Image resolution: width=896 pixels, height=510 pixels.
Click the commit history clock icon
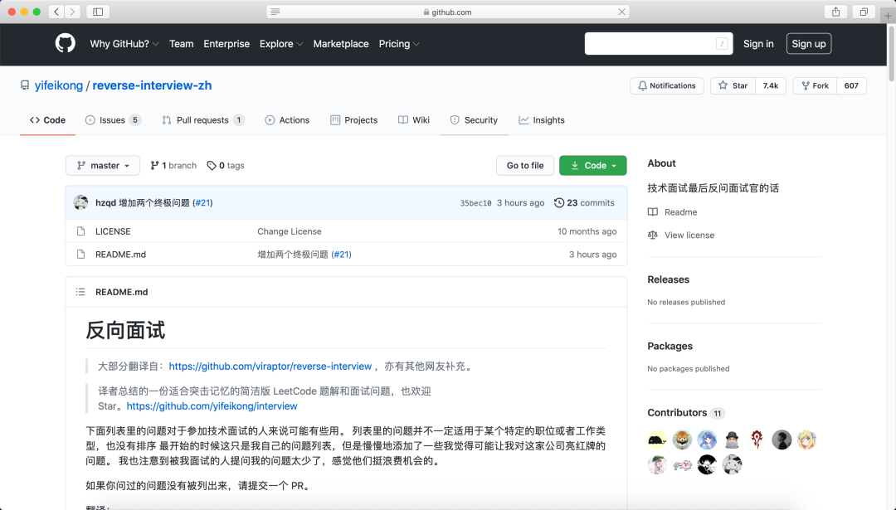point(559,202)
